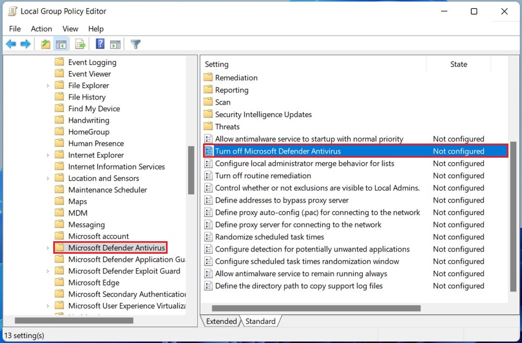Viewport: 522px width, 343px height.
Task: Click the Remediation folder icon
Action: point(208,78)
